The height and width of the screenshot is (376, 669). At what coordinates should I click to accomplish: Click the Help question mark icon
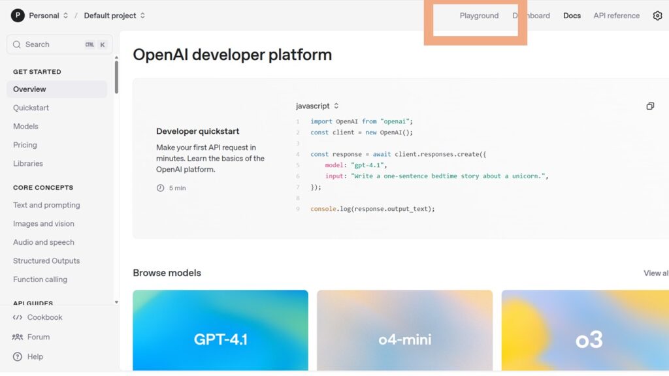coord(17,357)
